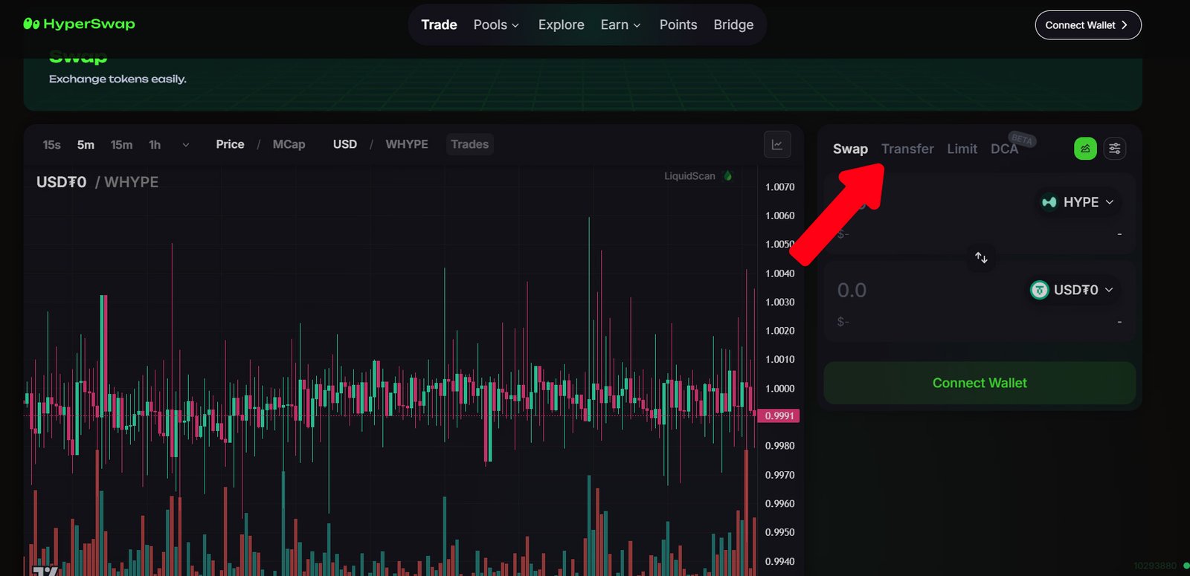Open the HYPE token selector dropdown

tap(1078, 202)
